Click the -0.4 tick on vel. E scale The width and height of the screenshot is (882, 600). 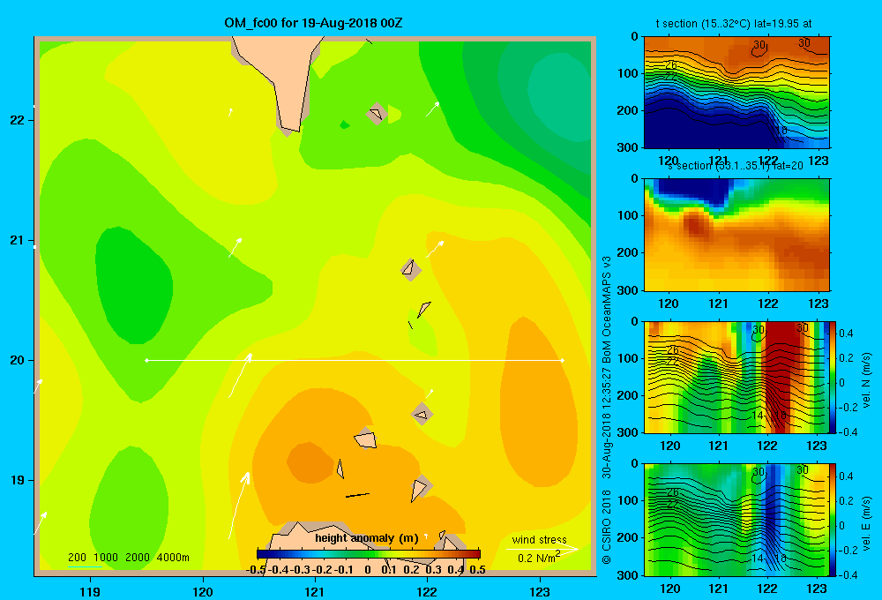point(847,574)
